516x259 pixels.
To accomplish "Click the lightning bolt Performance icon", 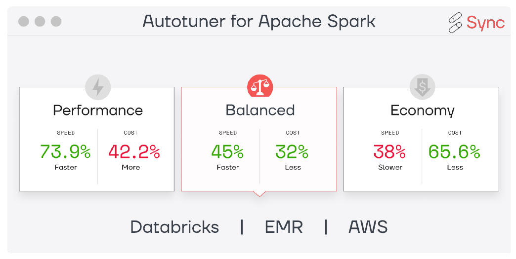I will pos(98,87).
